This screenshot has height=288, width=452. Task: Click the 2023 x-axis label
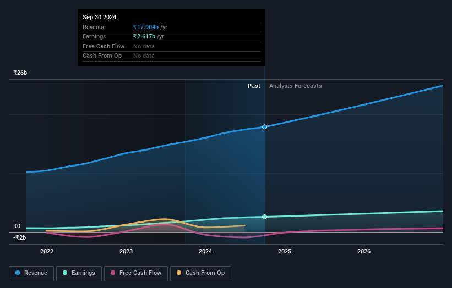pos(126,251)
